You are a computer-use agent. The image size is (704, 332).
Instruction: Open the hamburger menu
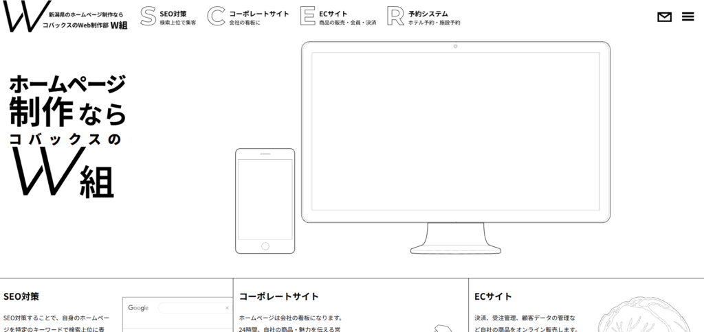[687, 17]
